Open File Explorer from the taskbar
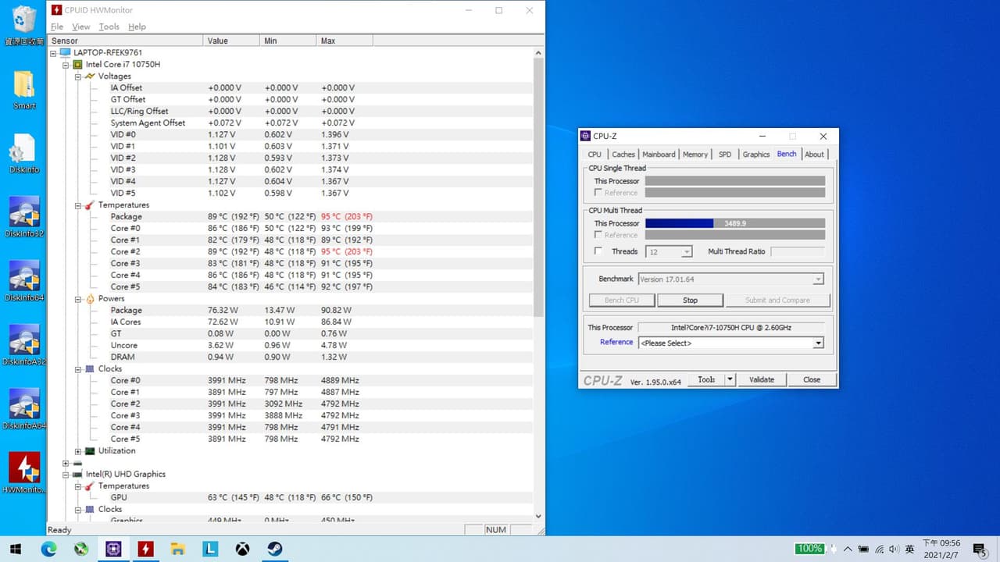Image resolution: width=1000 pixels, height=562 pixels. click(178, 549)
